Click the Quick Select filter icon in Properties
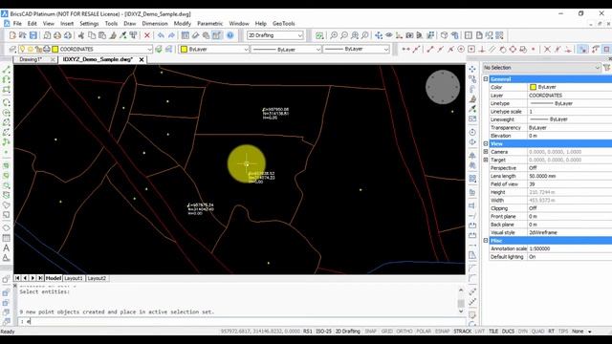Viewport: 612px width, 344px height. click(607, 68)
